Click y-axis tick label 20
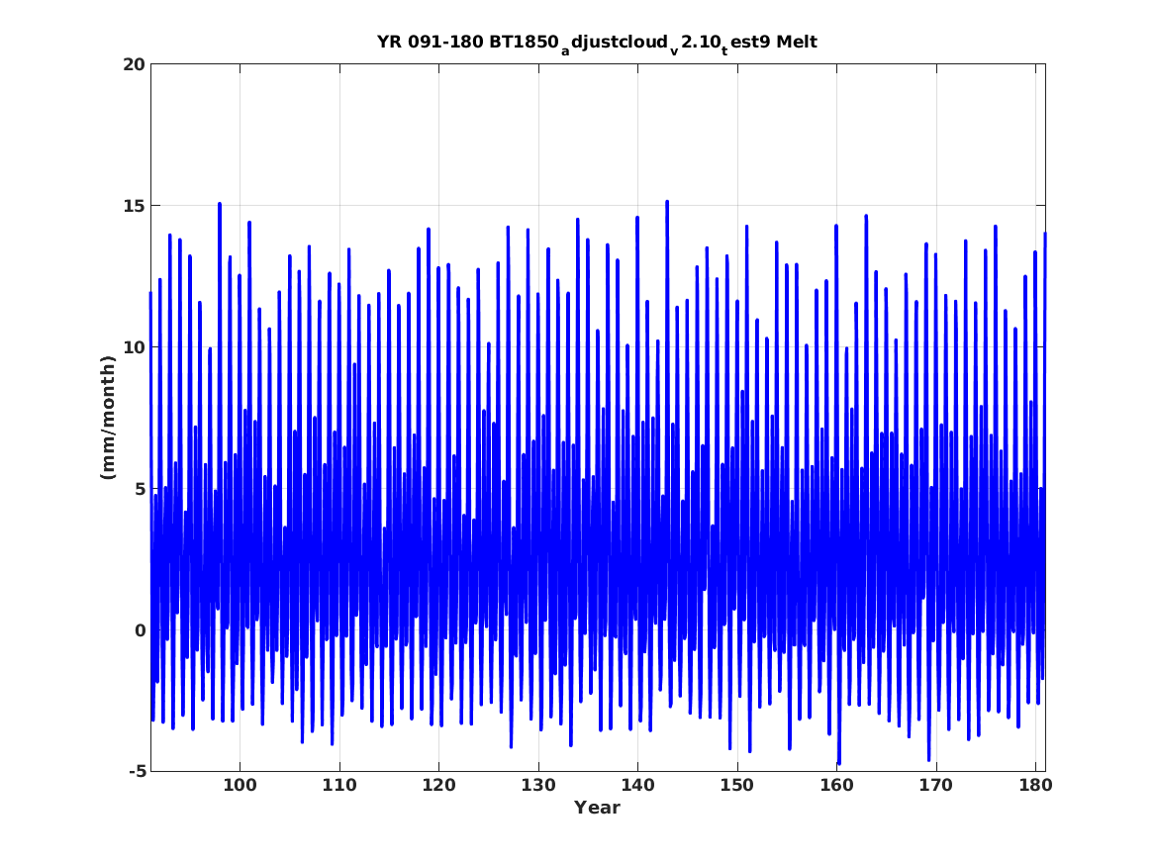 tap(134, 64)
